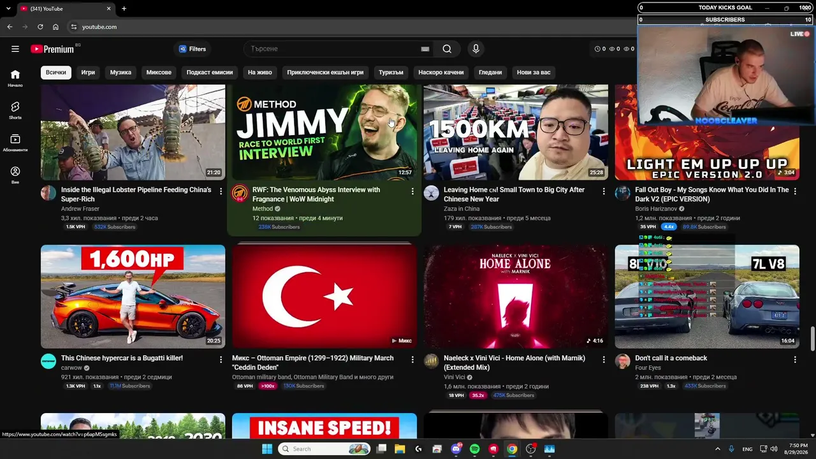This screenshot has width=816, height=459.
Task: Open a new browser tab
Action: pyautogui.click(x=124, y=8)
